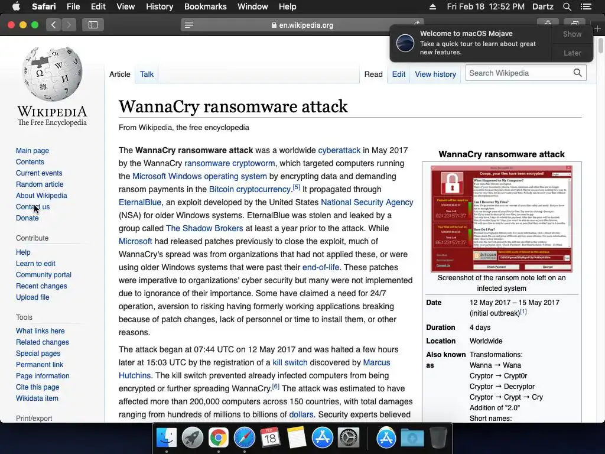Image resolution: width=605 pixels, height=454 pixels.
Task: Click citation reference [5]
Action: pyautogui.click(x=297, y=187)
